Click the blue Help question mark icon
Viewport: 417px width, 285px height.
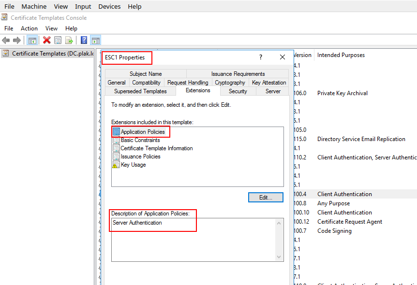(x=84, y=41)
